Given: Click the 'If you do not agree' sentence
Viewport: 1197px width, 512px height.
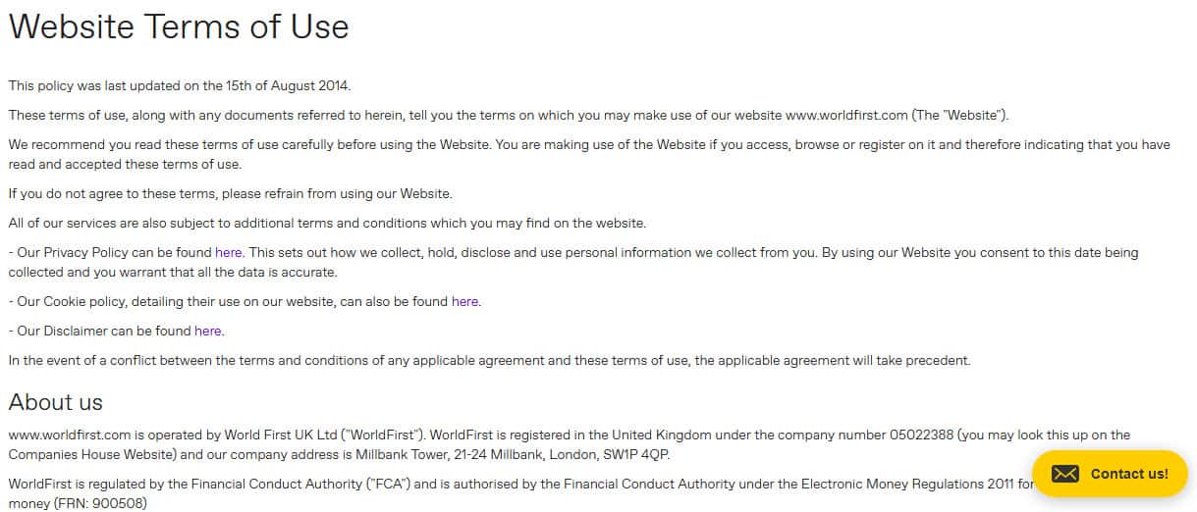Looking at the screenshot, I should coord(230,193).
